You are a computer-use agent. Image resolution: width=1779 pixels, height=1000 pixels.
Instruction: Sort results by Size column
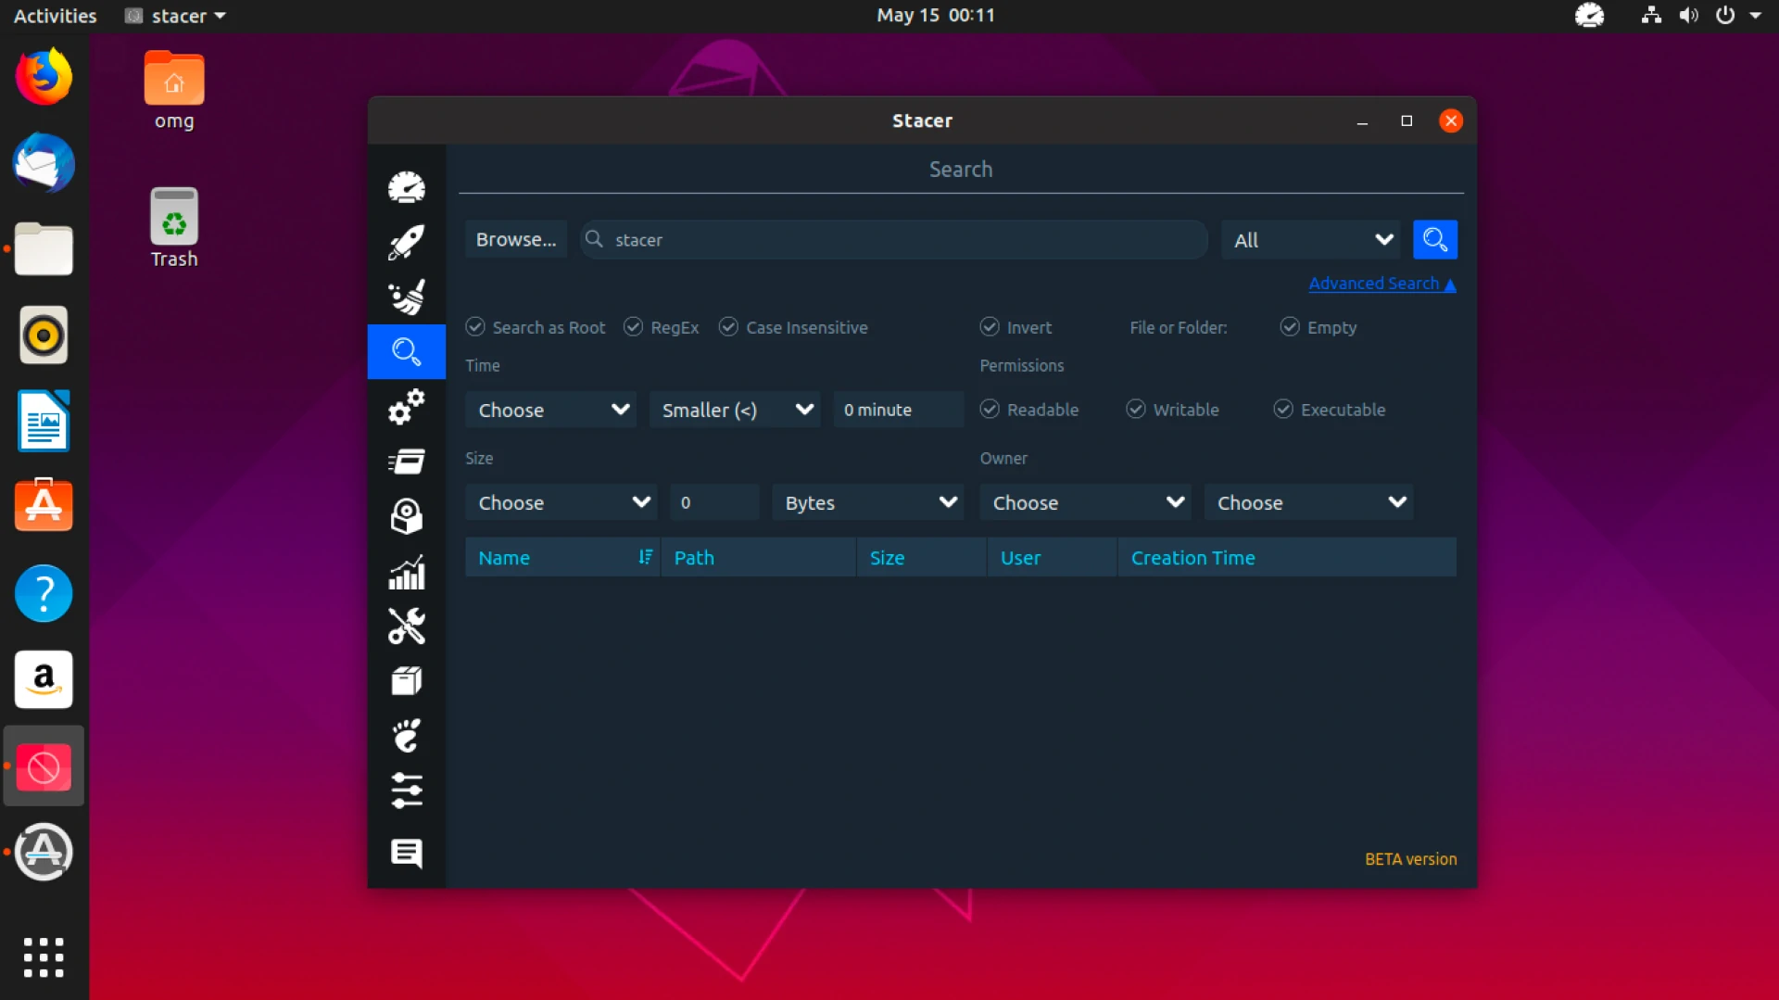pyautogui.click(x=922, y=557)
